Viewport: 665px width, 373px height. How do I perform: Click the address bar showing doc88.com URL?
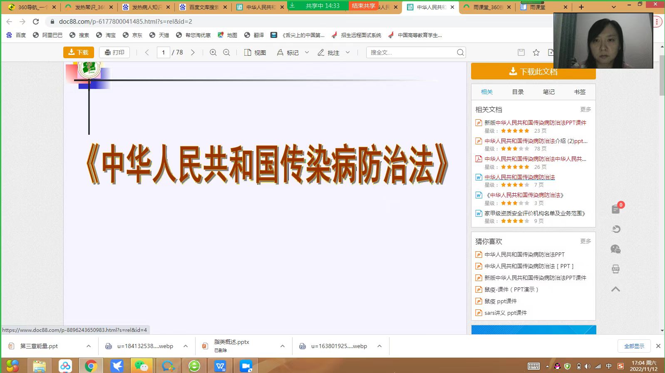(300, 22)
